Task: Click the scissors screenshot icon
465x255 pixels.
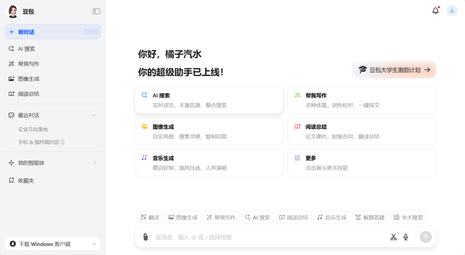Action: tap(394, 237)
